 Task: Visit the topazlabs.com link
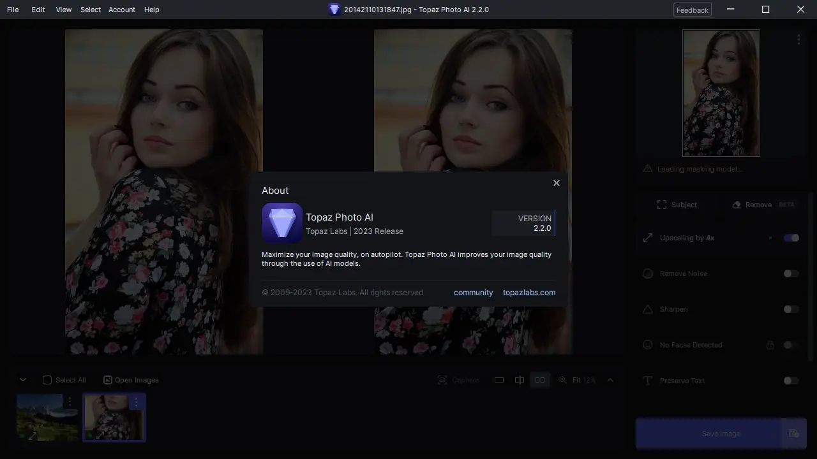point(529,293)
